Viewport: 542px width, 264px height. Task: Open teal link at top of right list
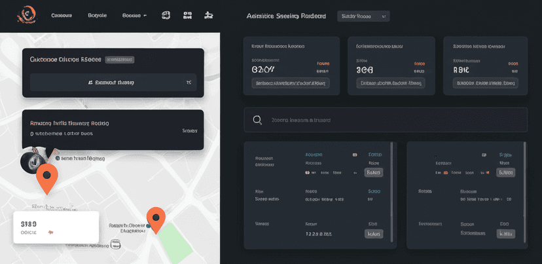[506, 155]
